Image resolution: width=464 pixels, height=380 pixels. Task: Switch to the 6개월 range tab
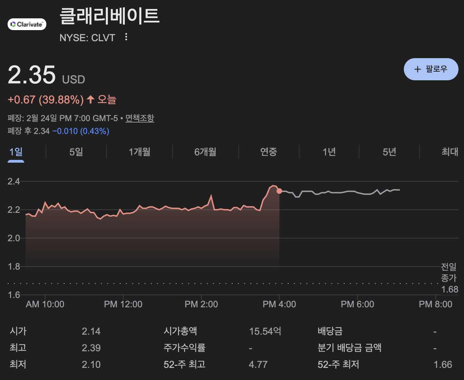[x=205, y=152]
